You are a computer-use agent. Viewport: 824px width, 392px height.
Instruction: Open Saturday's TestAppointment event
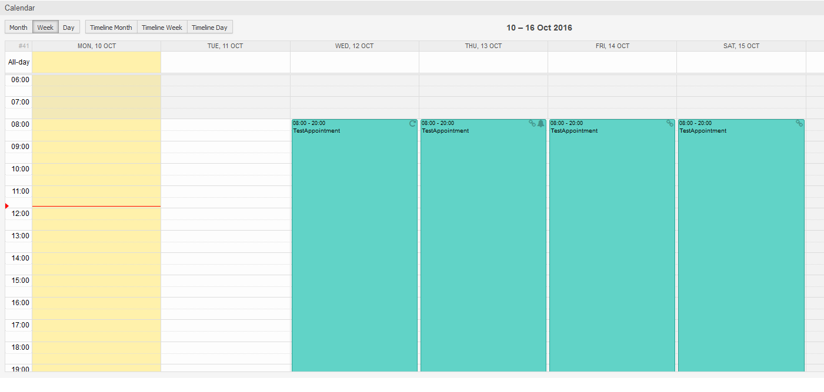click(x=740, y=235)
